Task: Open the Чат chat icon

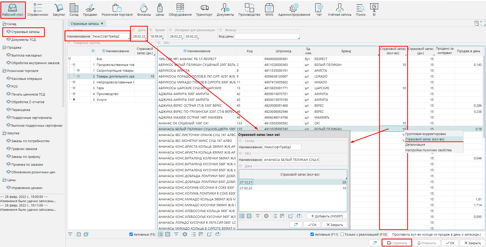Action: tap(319, 10)
